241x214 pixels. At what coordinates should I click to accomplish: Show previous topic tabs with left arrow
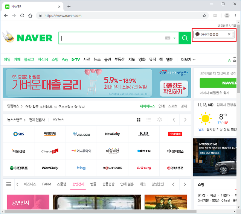(x=173, y=184)
